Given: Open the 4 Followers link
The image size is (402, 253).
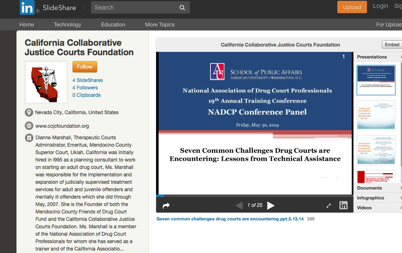Looking at the screenshot, I should (x=85, y=88).
